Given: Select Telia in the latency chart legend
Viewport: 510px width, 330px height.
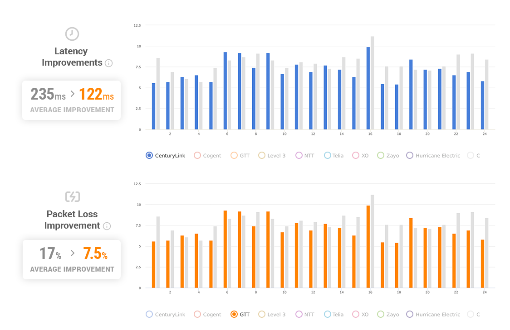Looking at the screenshot, I should [333, 155].
